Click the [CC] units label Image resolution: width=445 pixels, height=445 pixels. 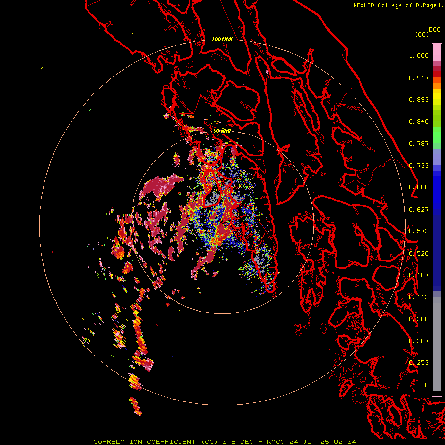click(422, 34)
